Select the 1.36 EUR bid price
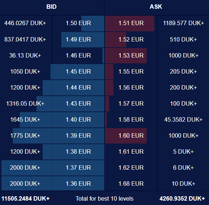Viewport: 209px width, 205px height. 78,184
